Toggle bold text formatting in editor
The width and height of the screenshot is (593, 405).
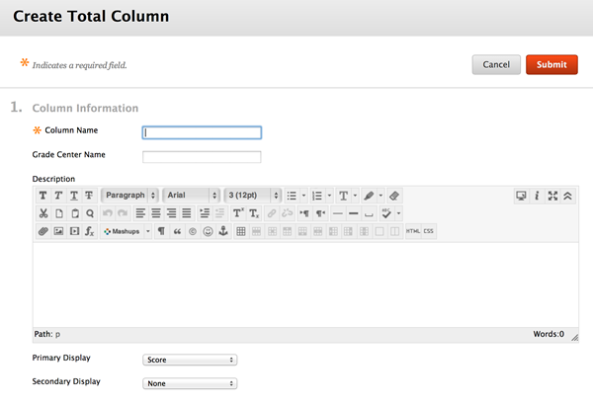(43, 196)
